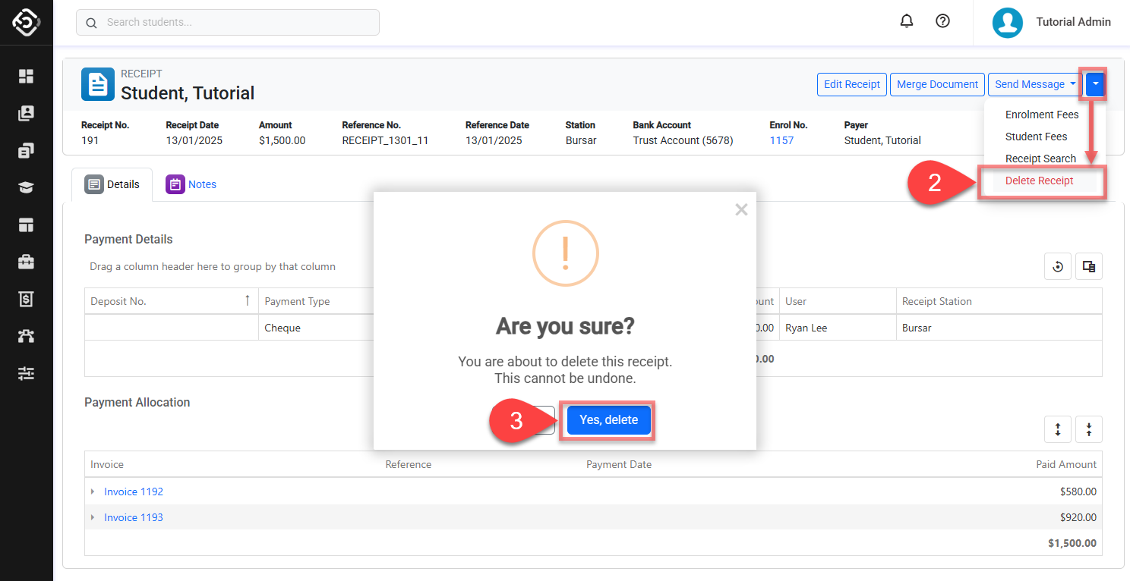This screenshot has height=581, width=1130.
Task: Switch to the Notes tab
Action: tap(192, 184)
